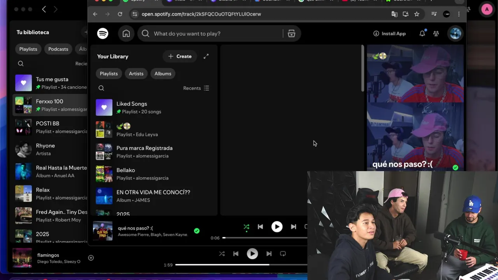Seek in background app progress bar

tap(241, 265)
